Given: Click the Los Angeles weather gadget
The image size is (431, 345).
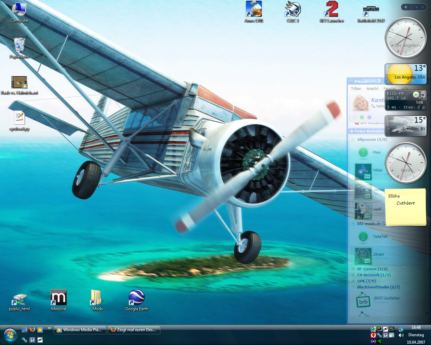Looking at the screenshot, I should click(406, 74).
